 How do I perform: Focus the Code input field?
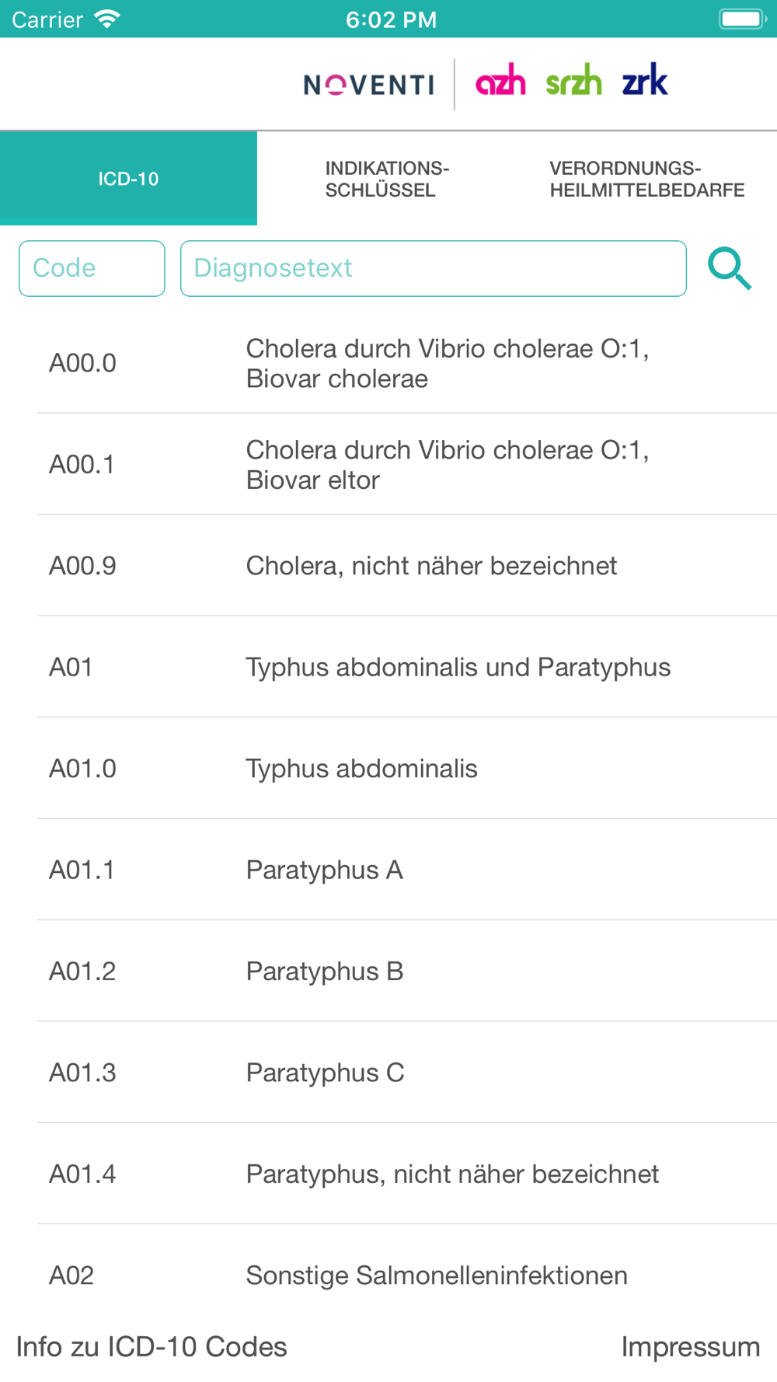pyautogui.click(x=92, y=268)
